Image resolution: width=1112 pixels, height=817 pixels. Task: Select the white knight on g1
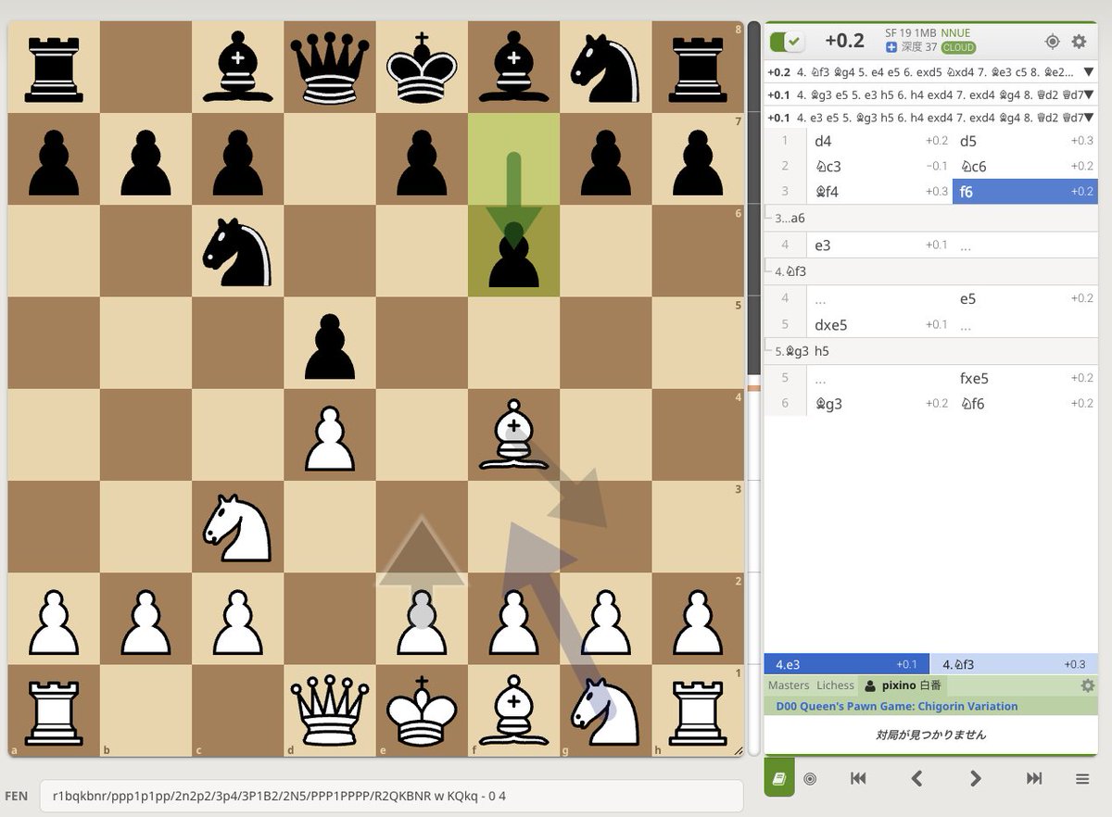[x=606, y=710]
